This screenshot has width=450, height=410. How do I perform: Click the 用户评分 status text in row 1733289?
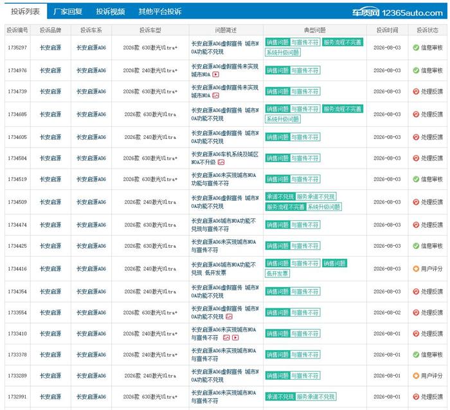point(431,375)
